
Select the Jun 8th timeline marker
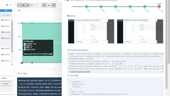click(87, 6)
